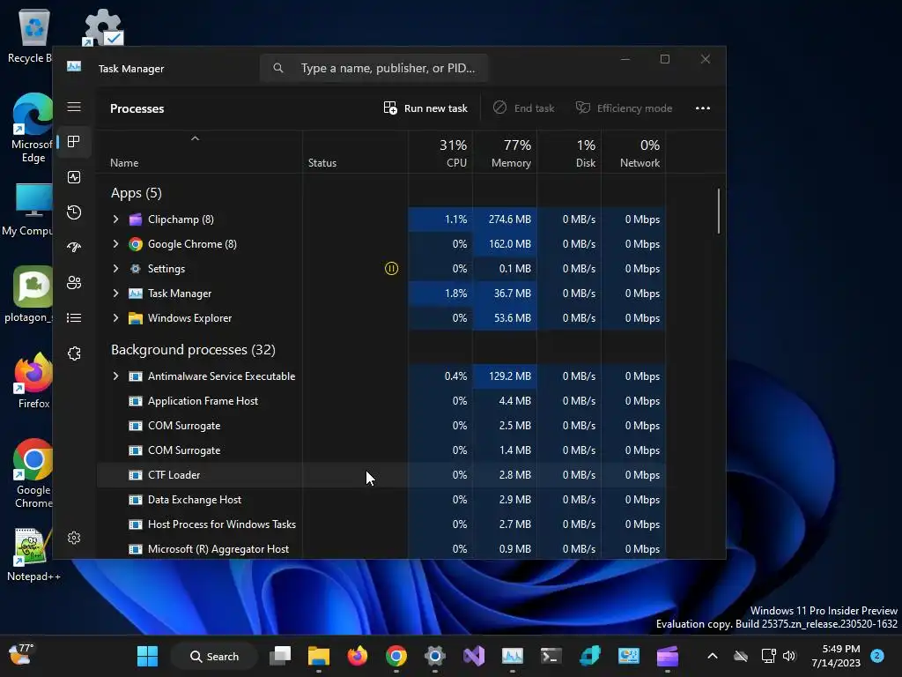Click the Clipchamp app icon in process list
The height and width of the screenshot is (677, 902).
(x=135, y=219)
